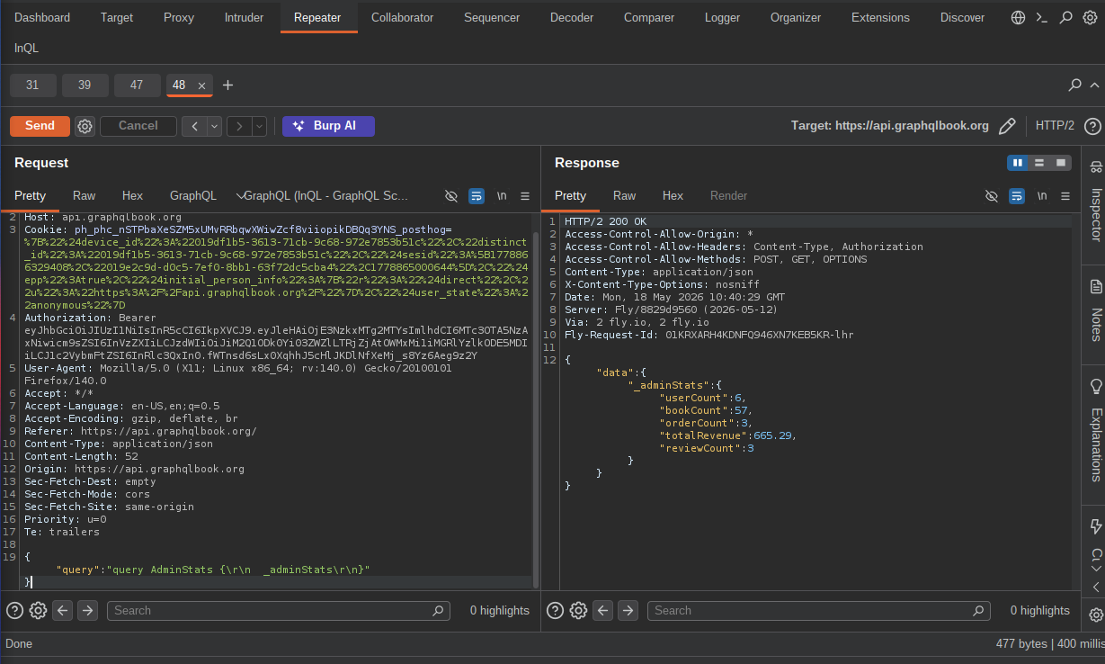The width and height of the screenshot is (1105, 664).
Task: Collapse Repeater tab bar with up chevron
Action: click(1095, 85)
